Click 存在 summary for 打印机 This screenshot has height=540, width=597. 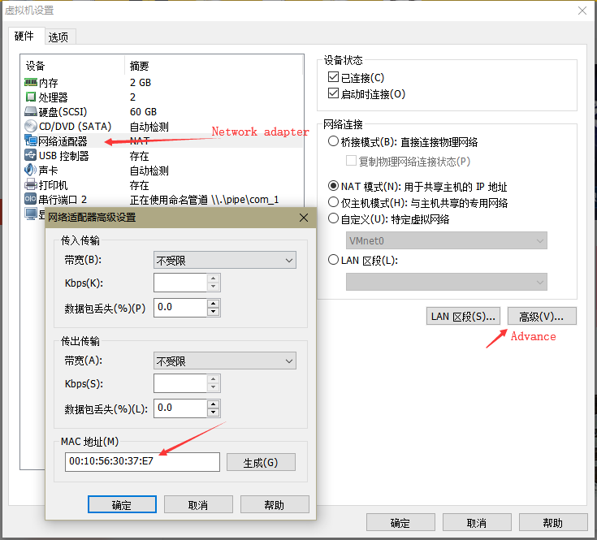140,185
